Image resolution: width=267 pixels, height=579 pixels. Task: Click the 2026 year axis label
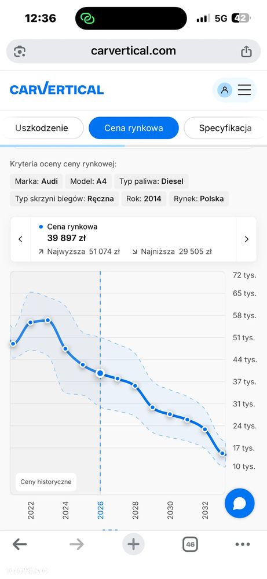100,510
